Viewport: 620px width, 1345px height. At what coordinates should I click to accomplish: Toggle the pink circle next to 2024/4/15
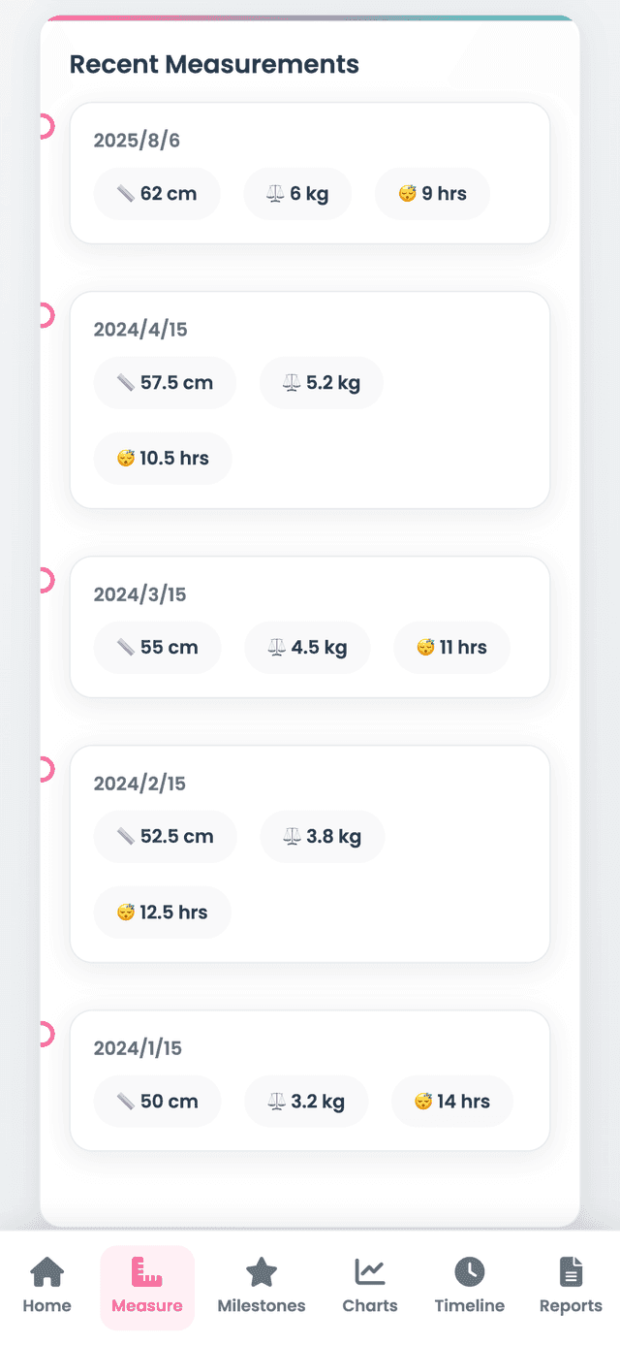(x=44, y=315)
